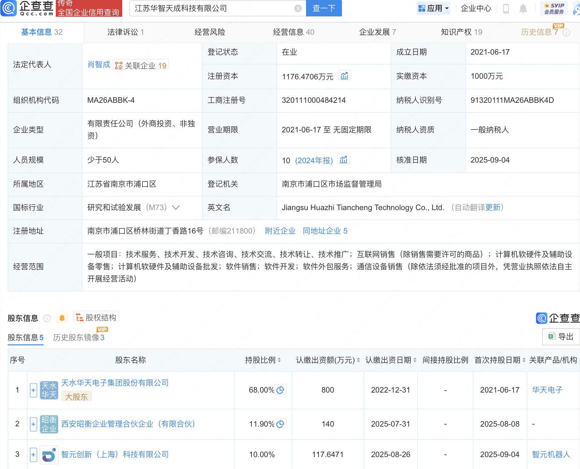The width and height of the screenshot is (580, 469).
Task: Open legal representative 肖智成 profile link
Action: coord(98,65)
